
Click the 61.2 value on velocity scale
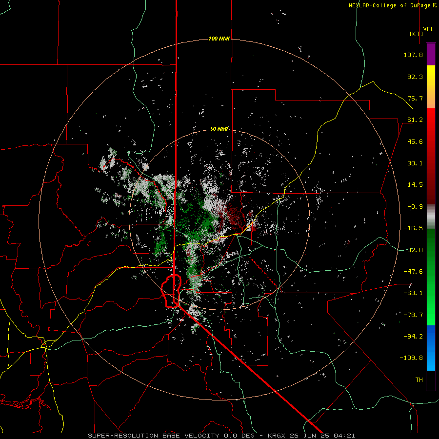(415, 120)
